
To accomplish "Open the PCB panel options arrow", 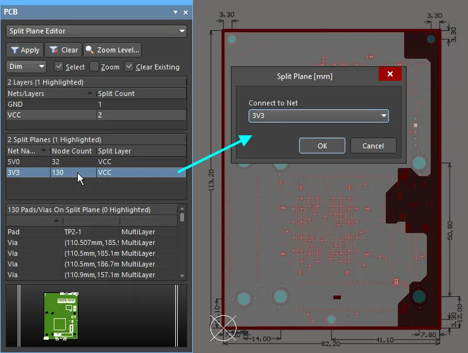I will (x=176, y=12).
